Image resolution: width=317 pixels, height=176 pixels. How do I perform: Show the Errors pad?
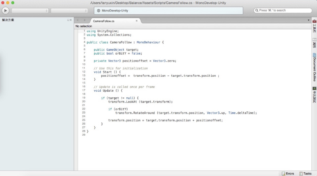[288, 173]
